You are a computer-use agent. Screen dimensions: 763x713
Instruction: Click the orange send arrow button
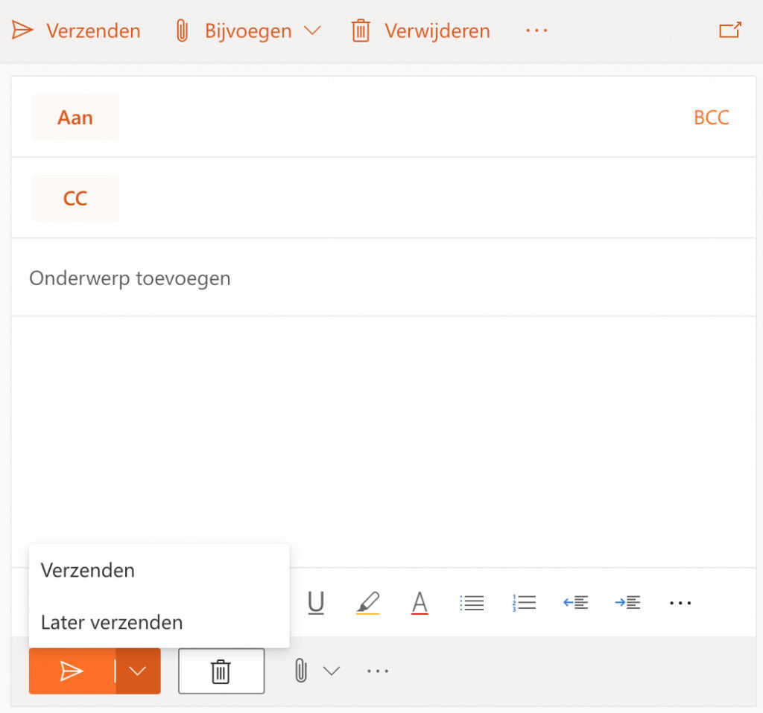[x=72, y=671]
